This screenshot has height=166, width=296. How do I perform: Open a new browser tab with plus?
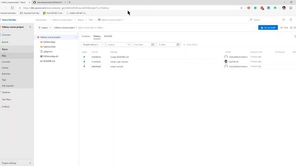(70, 2)
